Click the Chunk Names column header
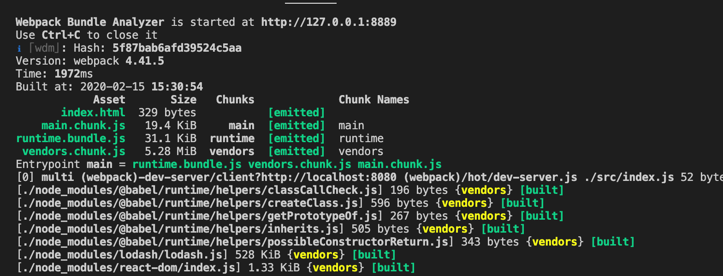Image resolution: width=723 pixels, height=276 pixels. tap(373, 100)
